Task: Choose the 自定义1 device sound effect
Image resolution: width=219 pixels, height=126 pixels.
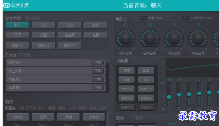Action: click(17, 45)
